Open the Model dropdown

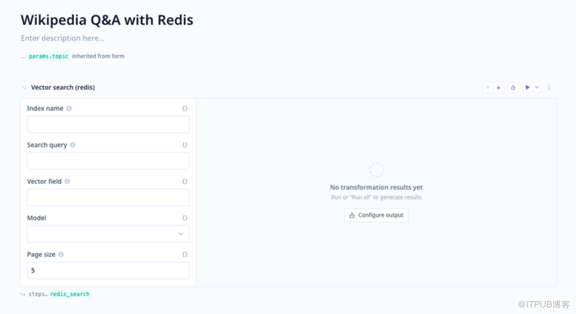[108, 234]
